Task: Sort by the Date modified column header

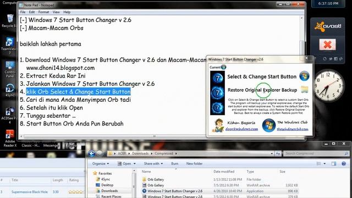Action: 224,172
